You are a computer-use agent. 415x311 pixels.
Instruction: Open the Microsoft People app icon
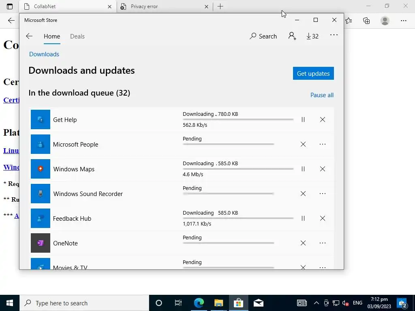(x=41, y=144)
